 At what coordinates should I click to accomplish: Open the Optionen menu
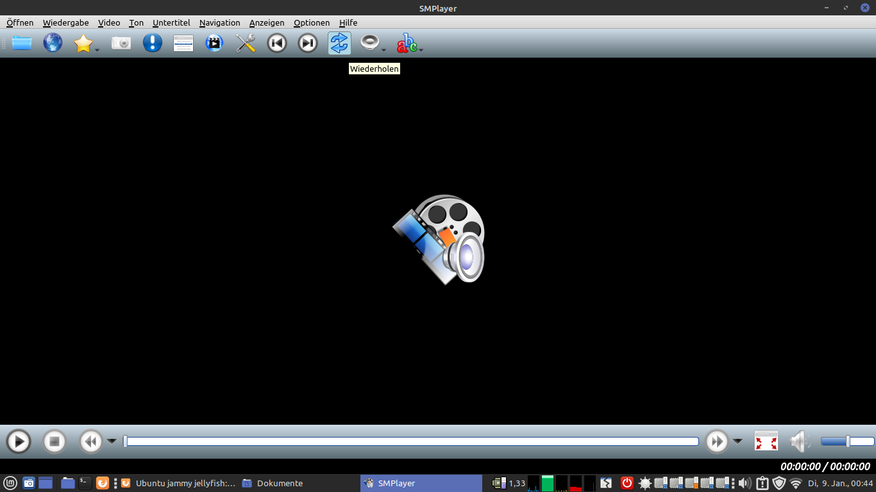tap(312, 22)
